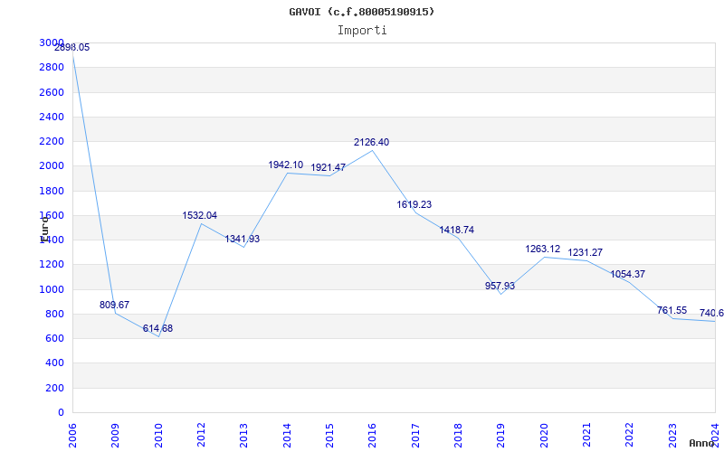Select the 761.55 data label
The height and width of the screenshot is (452, 724).
pos(672,311)
